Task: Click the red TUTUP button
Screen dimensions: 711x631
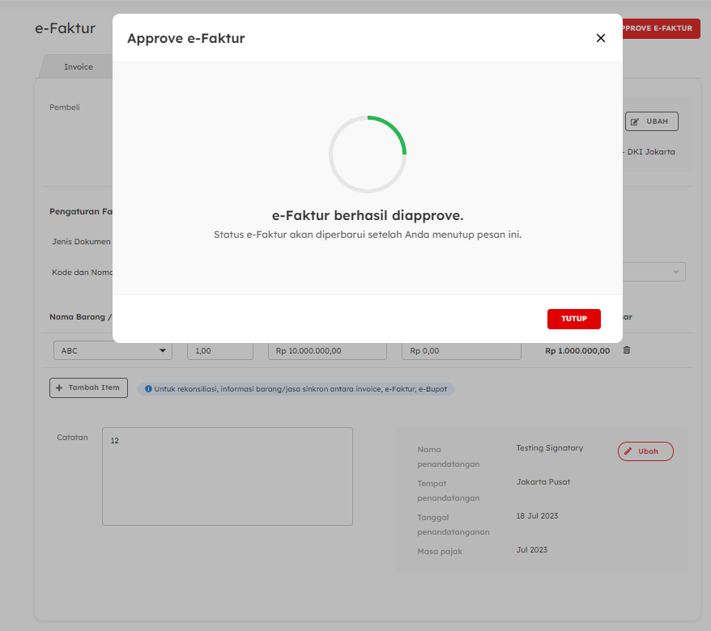Action: coord(573,319)
